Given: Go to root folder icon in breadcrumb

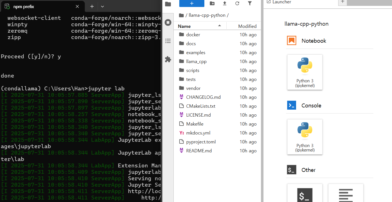Looking at the screenshot, I should pyautogui.click(x=181, y=15).
